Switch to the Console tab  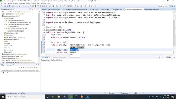pos(46,57)
